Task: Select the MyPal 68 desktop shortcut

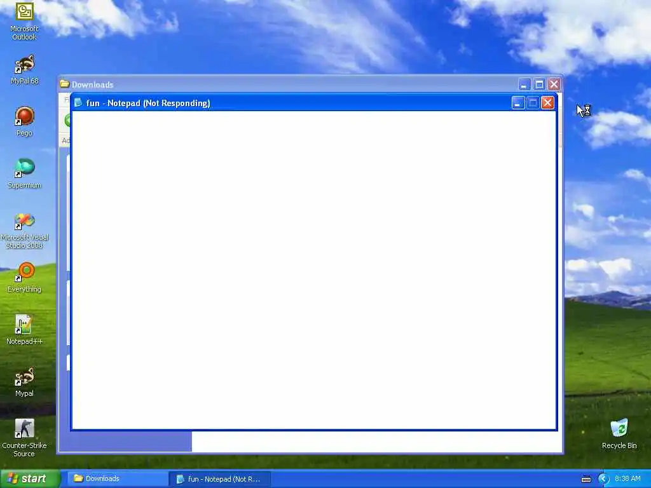Action: (24, 70)
